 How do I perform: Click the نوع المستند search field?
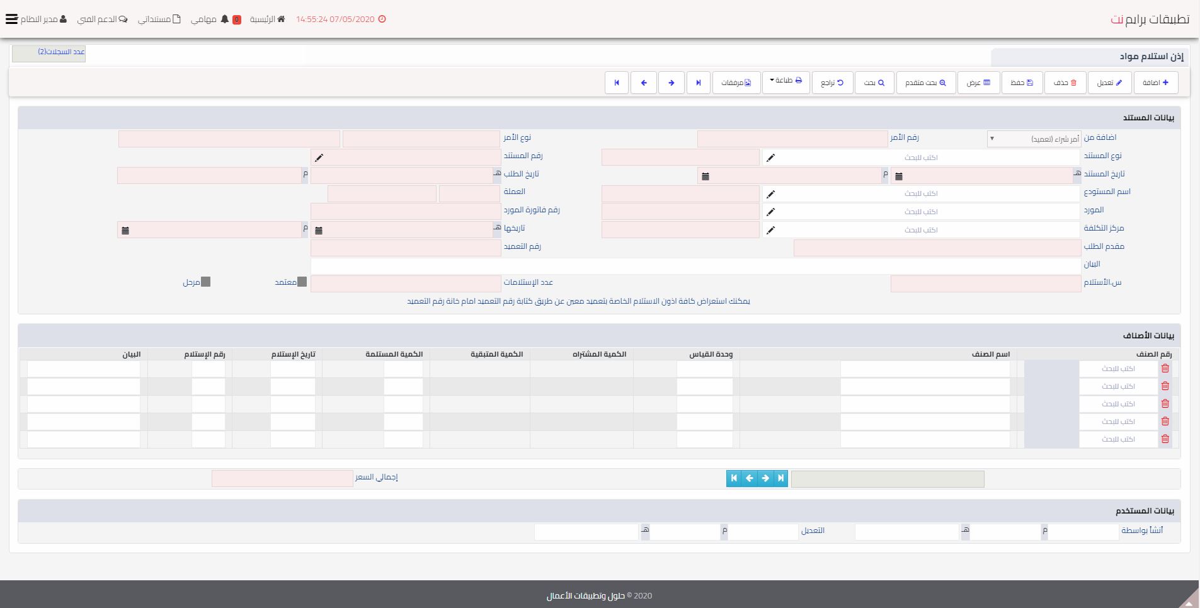921,158
